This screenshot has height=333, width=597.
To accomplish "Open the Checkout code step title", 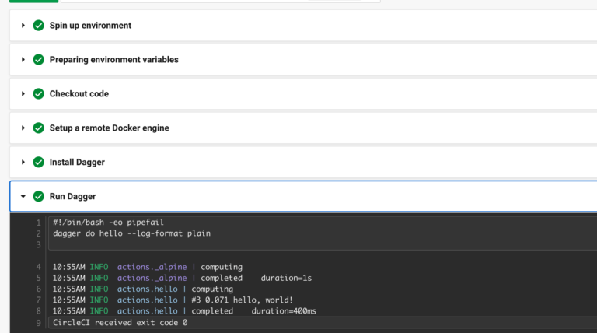I will 79,94.
